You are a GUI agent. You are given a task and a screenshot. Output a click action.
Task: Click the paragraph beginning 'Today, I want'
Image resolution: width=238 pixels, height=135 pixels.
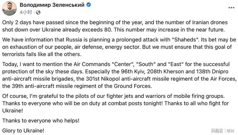(119, 75)
